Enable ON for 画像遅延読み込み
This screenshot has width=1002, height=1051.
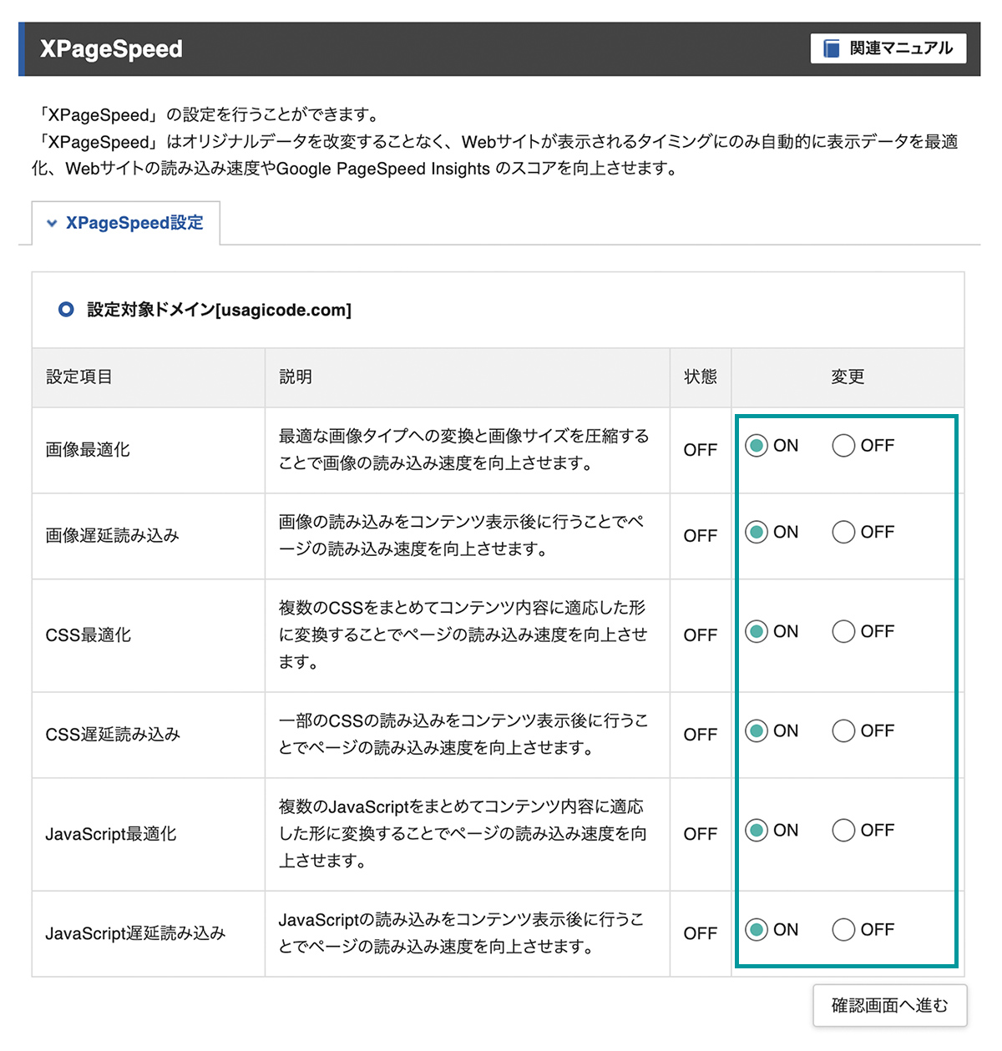[757, 532]
